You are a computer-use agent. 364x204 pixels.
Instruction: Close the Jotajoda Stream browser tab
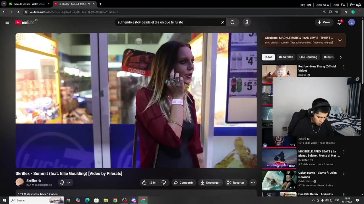click(48, 4)
